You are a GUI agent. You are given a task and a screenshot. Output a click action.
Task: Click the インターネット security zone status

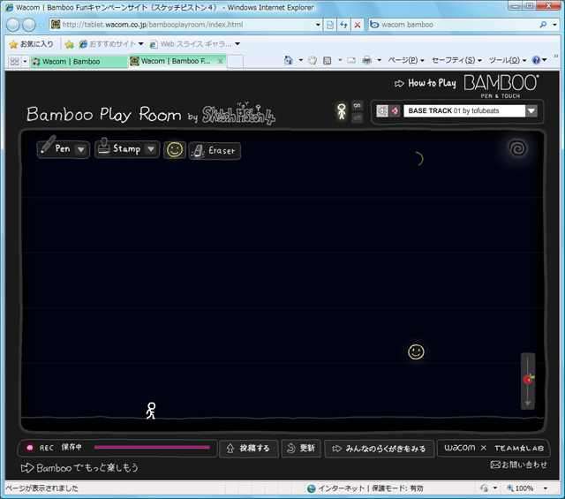coord(365,488)
